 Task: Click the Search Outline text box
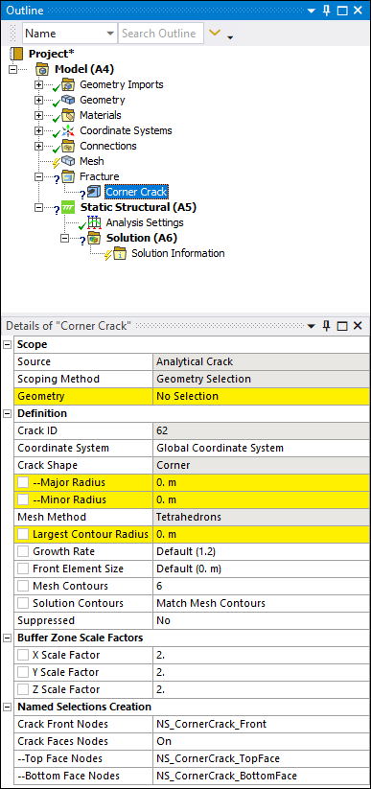coord(161,34)
